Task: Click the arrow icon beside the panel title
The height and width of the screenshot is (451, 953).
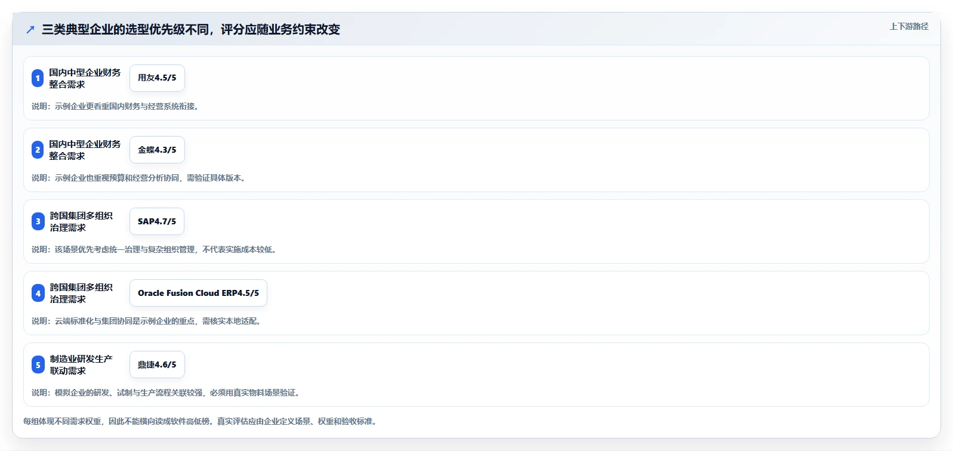Action: point(30,29)
